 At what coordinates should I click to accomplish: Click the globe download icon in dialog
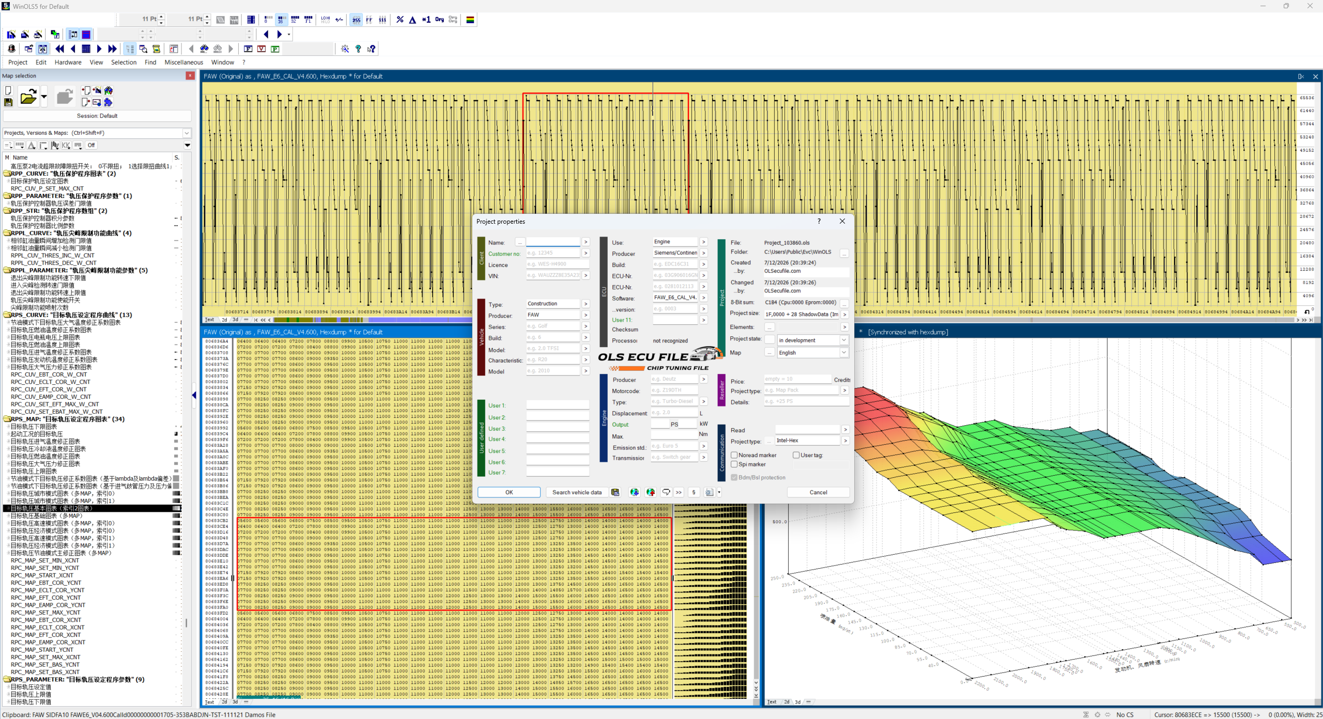(634, 492)
